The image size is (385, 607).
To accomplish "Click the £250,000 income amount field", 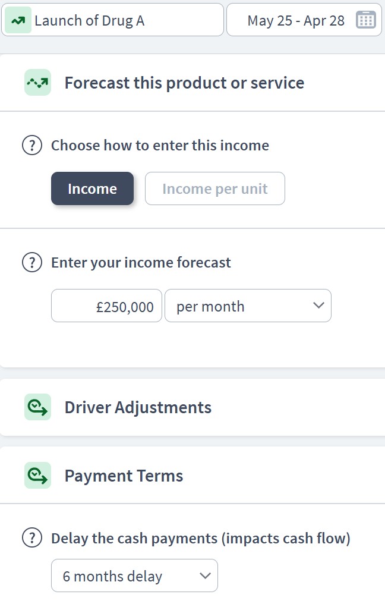I will 106,306.
